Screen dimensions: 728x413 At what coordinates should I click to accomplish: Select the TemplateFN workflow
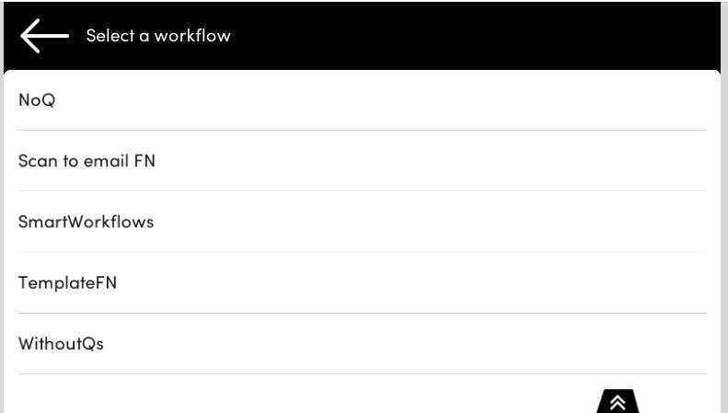tap(67, 282)
